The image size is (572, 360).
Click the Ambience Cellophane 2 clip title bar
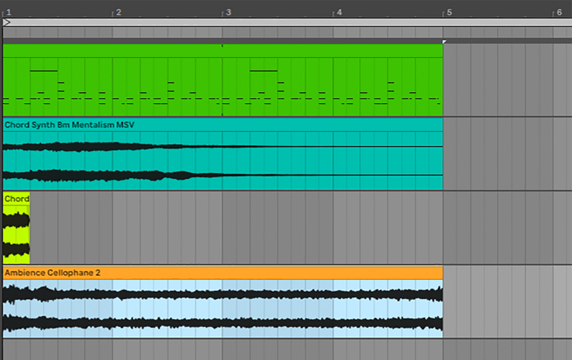point(223,273)
